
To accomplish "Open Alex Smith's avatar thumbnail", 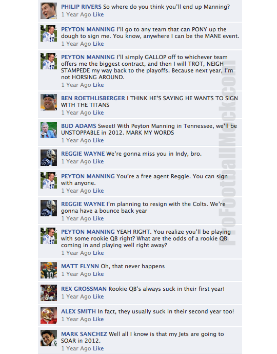I will pos(49,315).
